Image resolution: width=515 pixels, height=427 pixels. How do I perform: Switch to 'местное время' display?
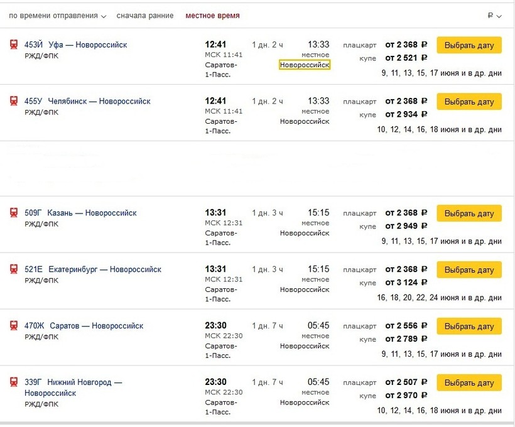212,16
